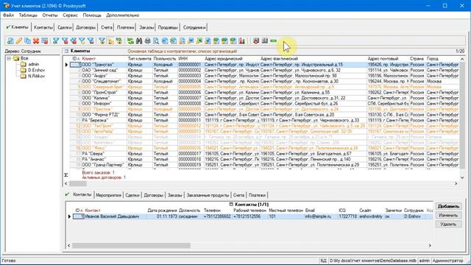Open the top Счета tab
Screen dimensions: 471x265
click(106, 27)
